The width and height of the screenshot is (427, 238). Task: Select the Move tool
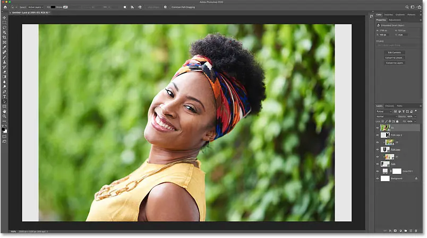4,17
